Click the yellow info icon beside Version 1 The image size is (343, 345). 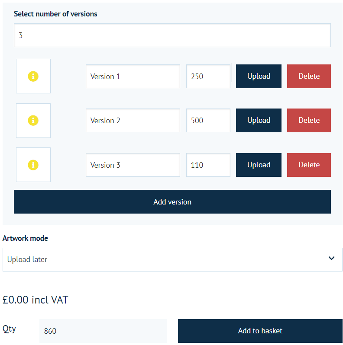[x=33, y=77]
